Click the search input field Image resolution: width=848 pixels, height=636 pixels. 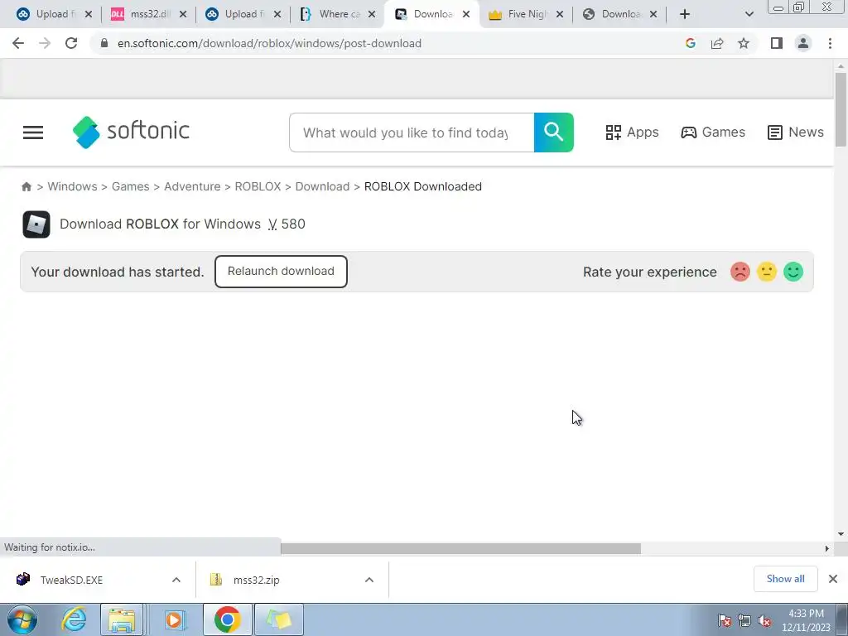tap(412, 132)
